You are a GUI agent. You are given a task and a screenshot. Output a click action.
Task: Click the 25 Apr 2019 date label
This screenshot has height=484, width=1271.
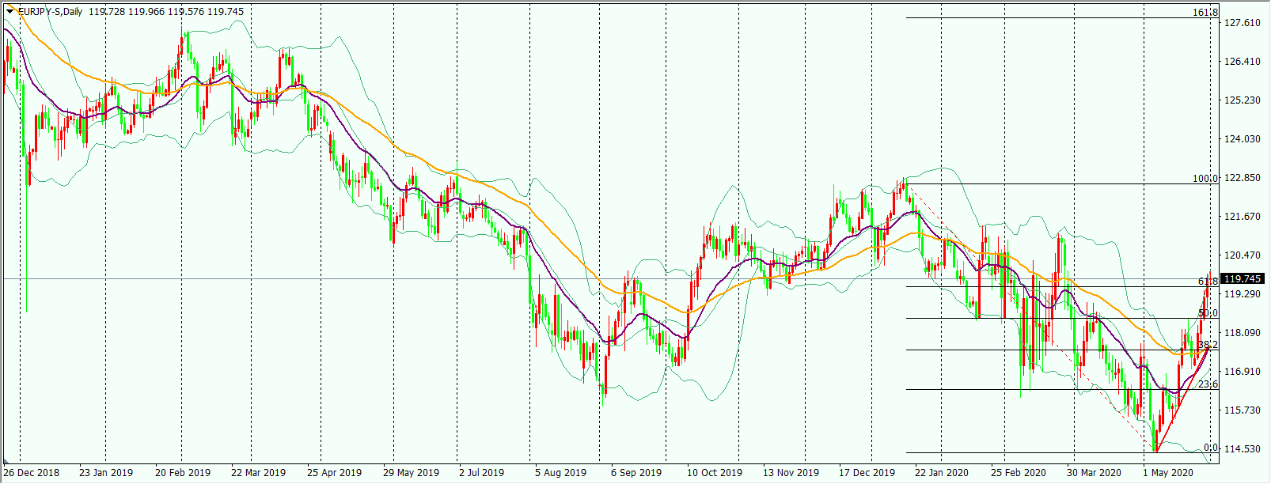click(334, 473)
